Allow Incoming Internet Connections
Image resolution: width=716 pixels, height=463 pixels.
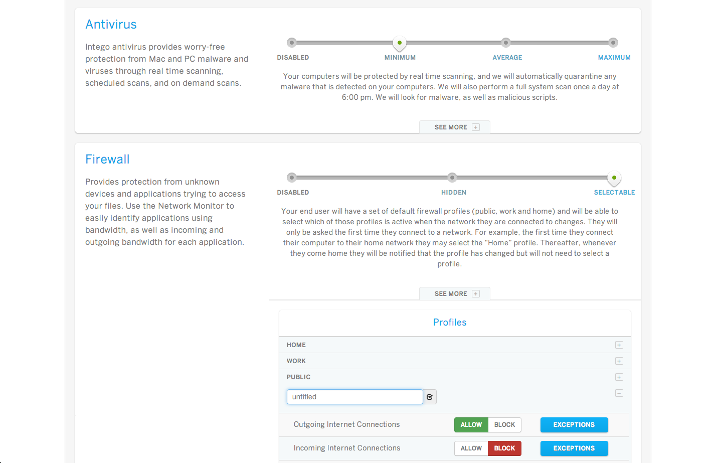(471, 448)
